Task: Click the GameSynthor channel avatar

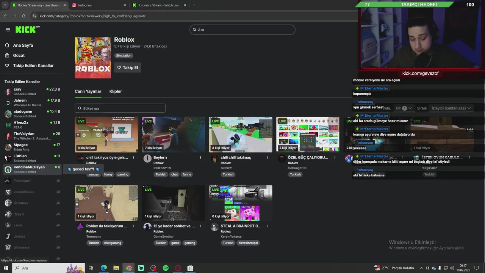Action: (147, 227)
